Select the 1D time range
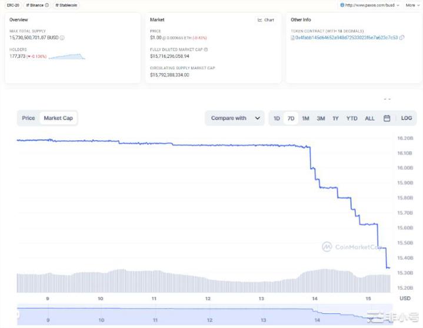The width and height of the screenshot is (423, 328). click(277, 118)
